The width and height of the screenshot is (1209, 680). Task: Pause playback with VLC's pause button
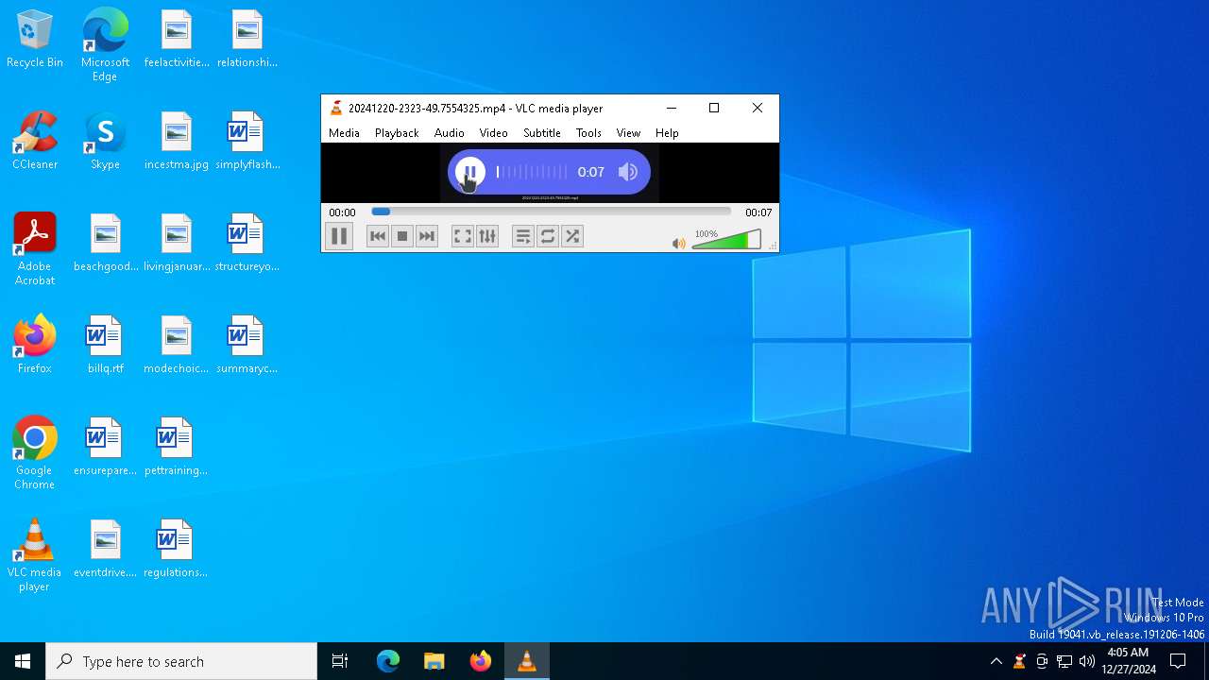point(339,236)
